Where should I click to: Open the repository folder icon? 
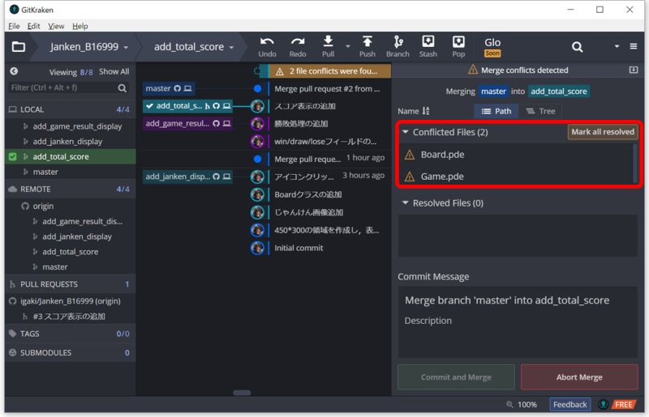pyautogui.click(x=18, y=47)
